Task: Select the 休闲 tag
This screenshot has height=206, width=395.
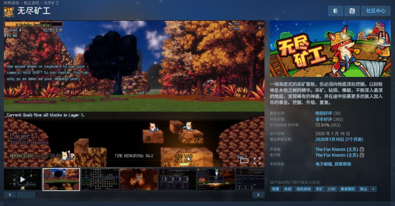Action: click(x=287, y=189)
